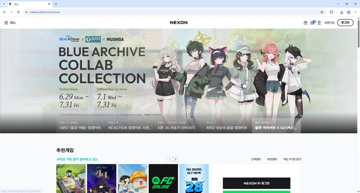Open the 넥슨 현대카드 Ed.2 thumbnail
360x193 pixels.
click(194, 178)
